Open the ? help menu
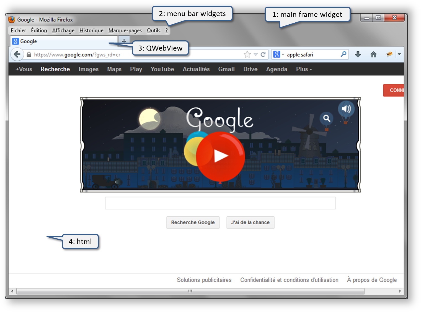 (167, 30)
